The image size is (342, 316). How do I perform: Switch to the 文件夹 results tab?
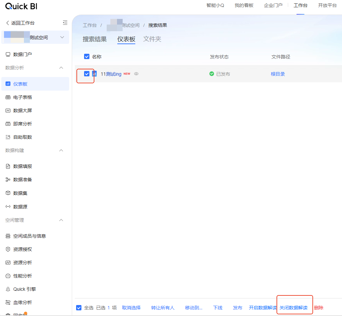(x=152, y=39)
